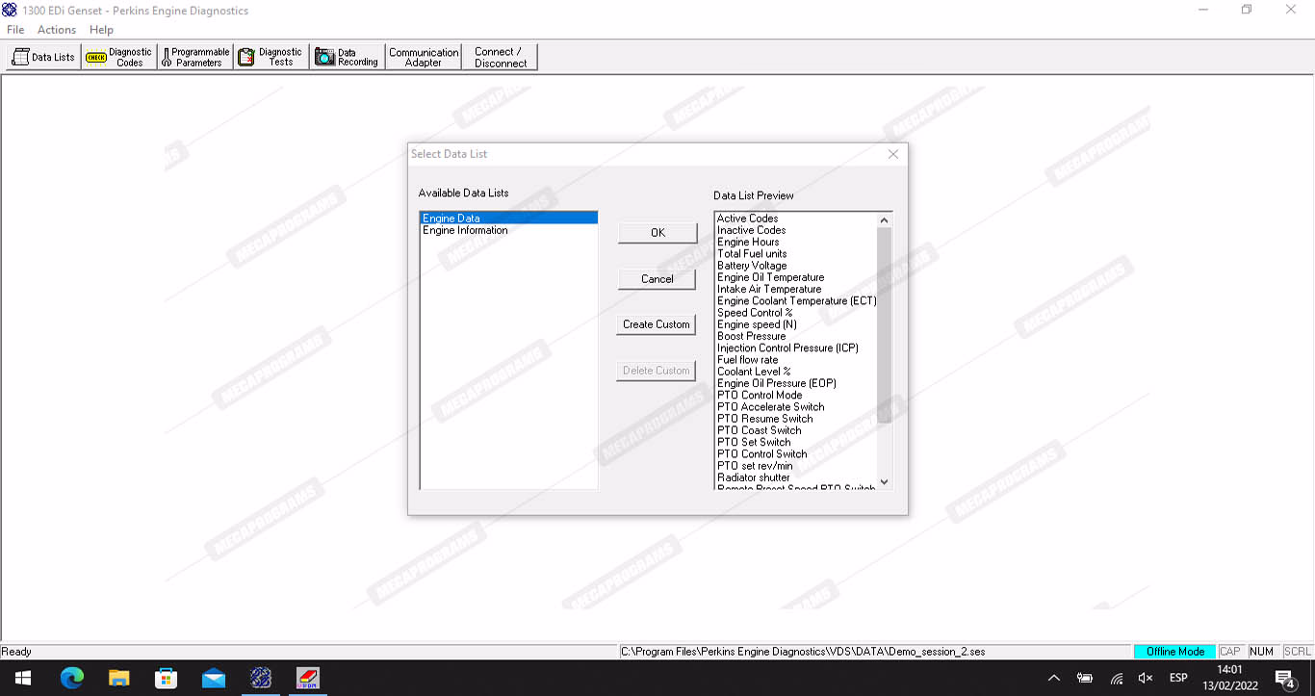Select Engine Information in Available Data Lists
Screen dimensions: 1315x696
(x=466, y=231)
